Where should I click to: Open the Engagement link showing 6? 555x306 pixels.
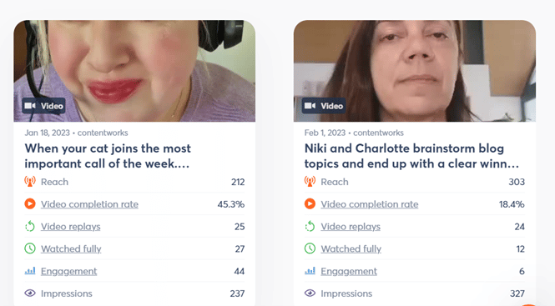point(349,271)
